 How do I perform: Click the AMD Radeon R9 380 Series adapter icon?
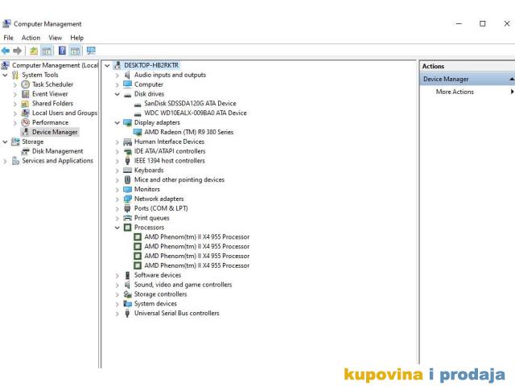pyautogui.click(x=138, y=132)
